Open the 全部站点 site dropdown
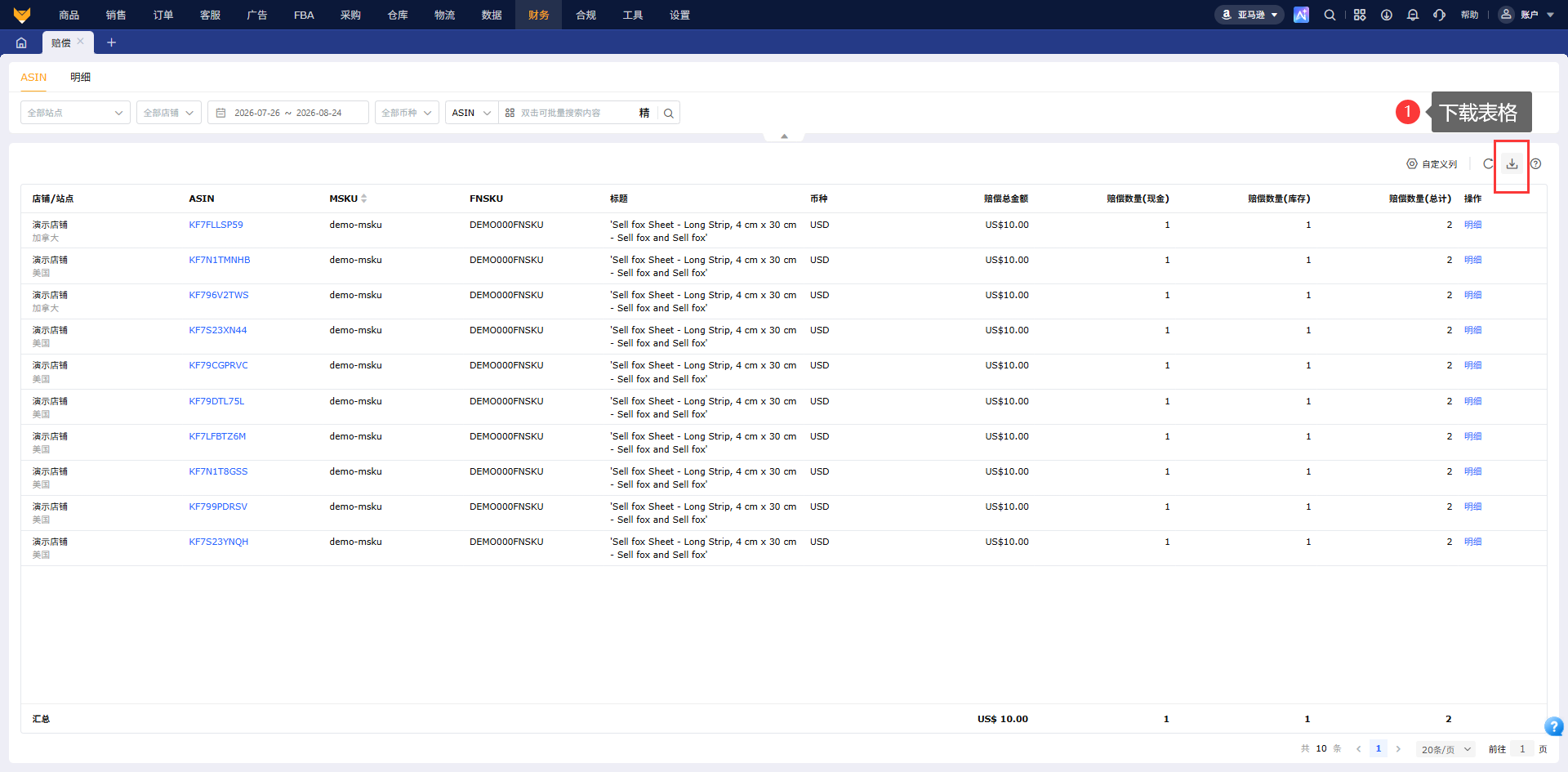This screenshot has height=772, width=1568. click(75, 113)
